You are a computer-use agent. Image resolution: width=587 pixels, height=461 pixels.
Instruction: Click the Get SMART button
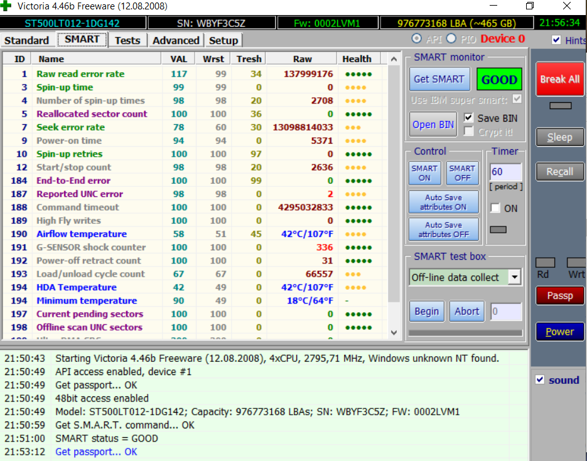[x=439, y=79]
